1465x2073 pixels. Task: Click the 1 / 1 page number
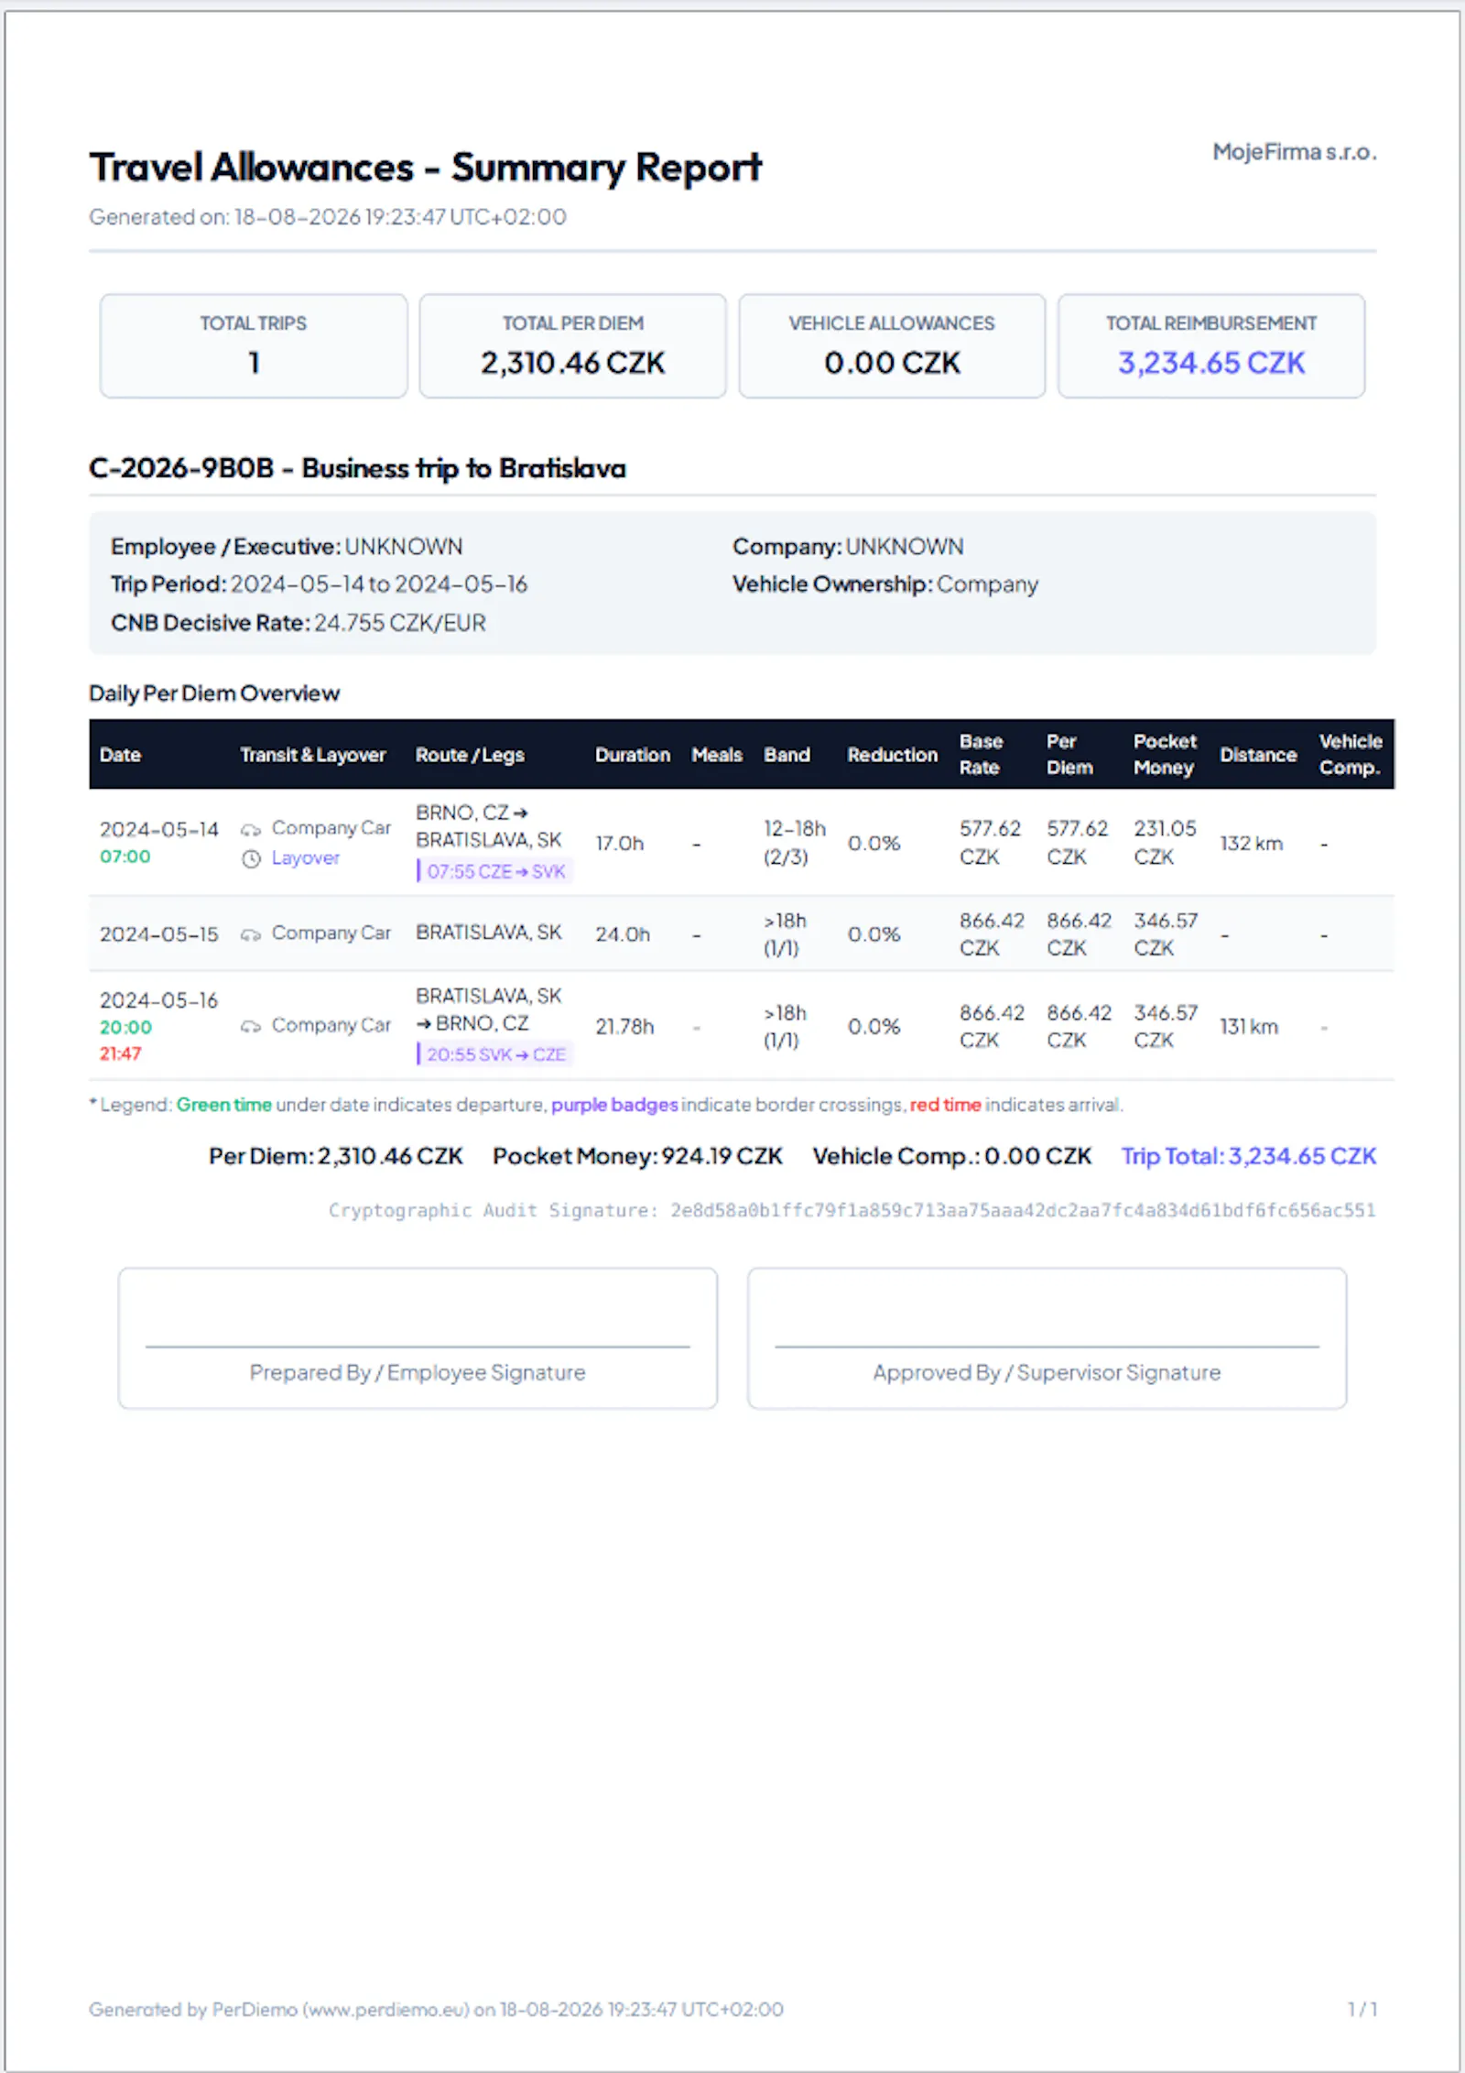(1362, 2009)
